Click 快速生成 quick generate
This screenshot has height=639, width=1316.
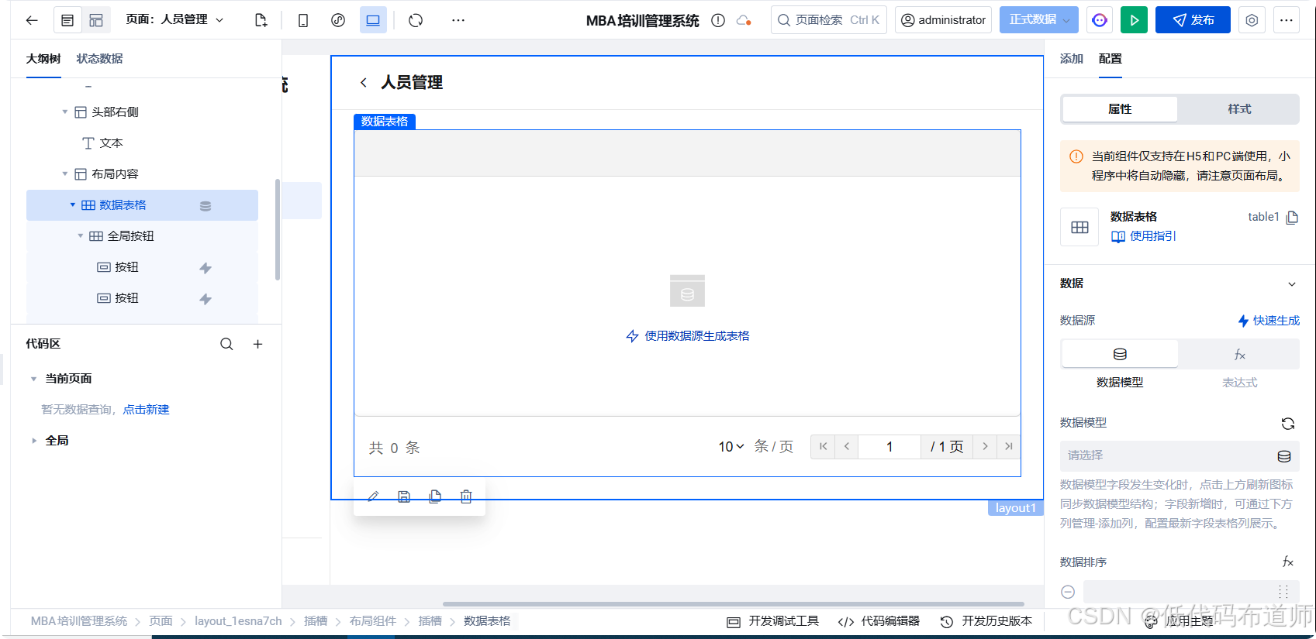click(x=1269, y=321)
